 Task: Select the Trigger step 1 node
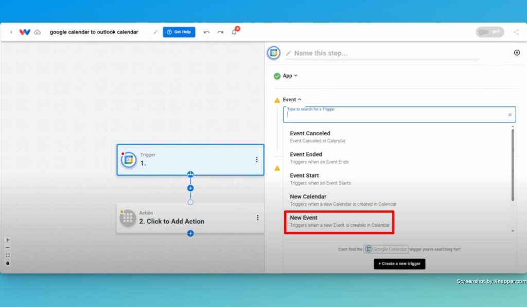(x=190, y=160)
